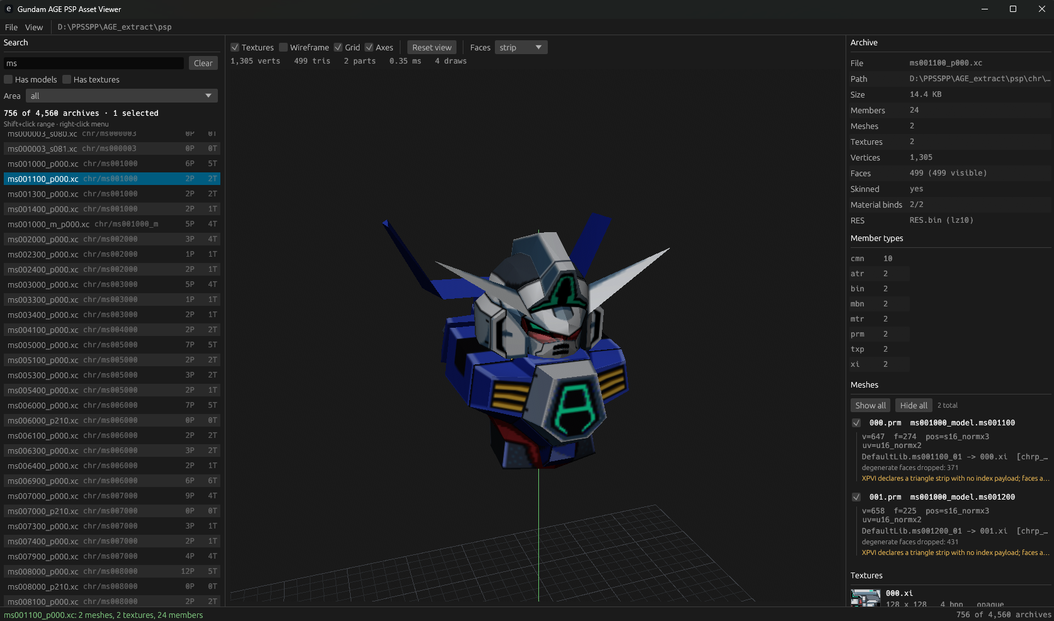Open the View menu
1054x621 pixels.
point(34,27)
